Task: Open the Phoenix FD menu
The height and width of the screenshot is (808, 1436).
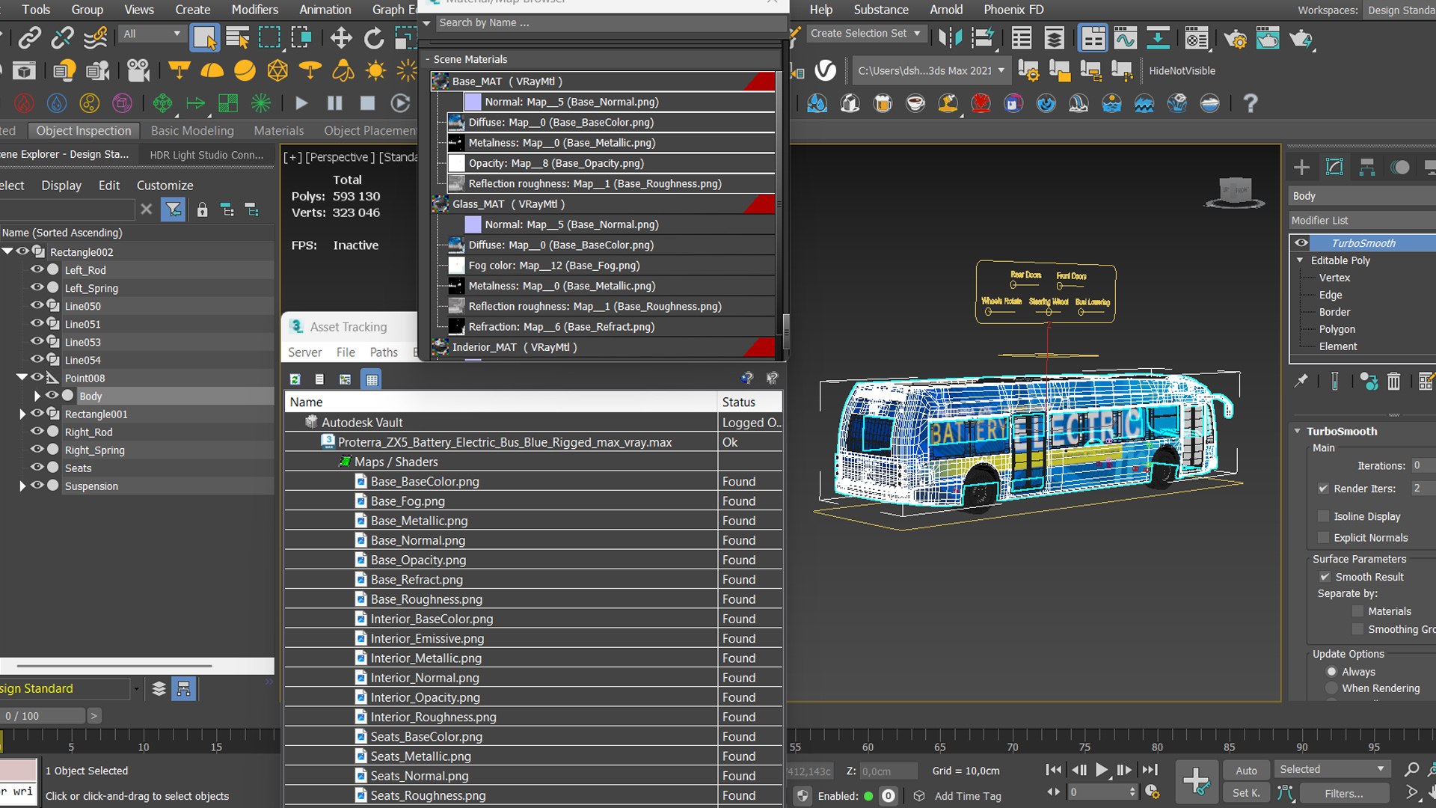Action: 1013,10
